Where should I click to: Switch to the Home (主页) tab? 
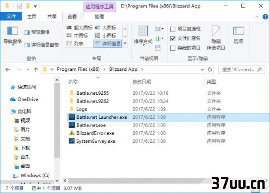click(32, 17)
